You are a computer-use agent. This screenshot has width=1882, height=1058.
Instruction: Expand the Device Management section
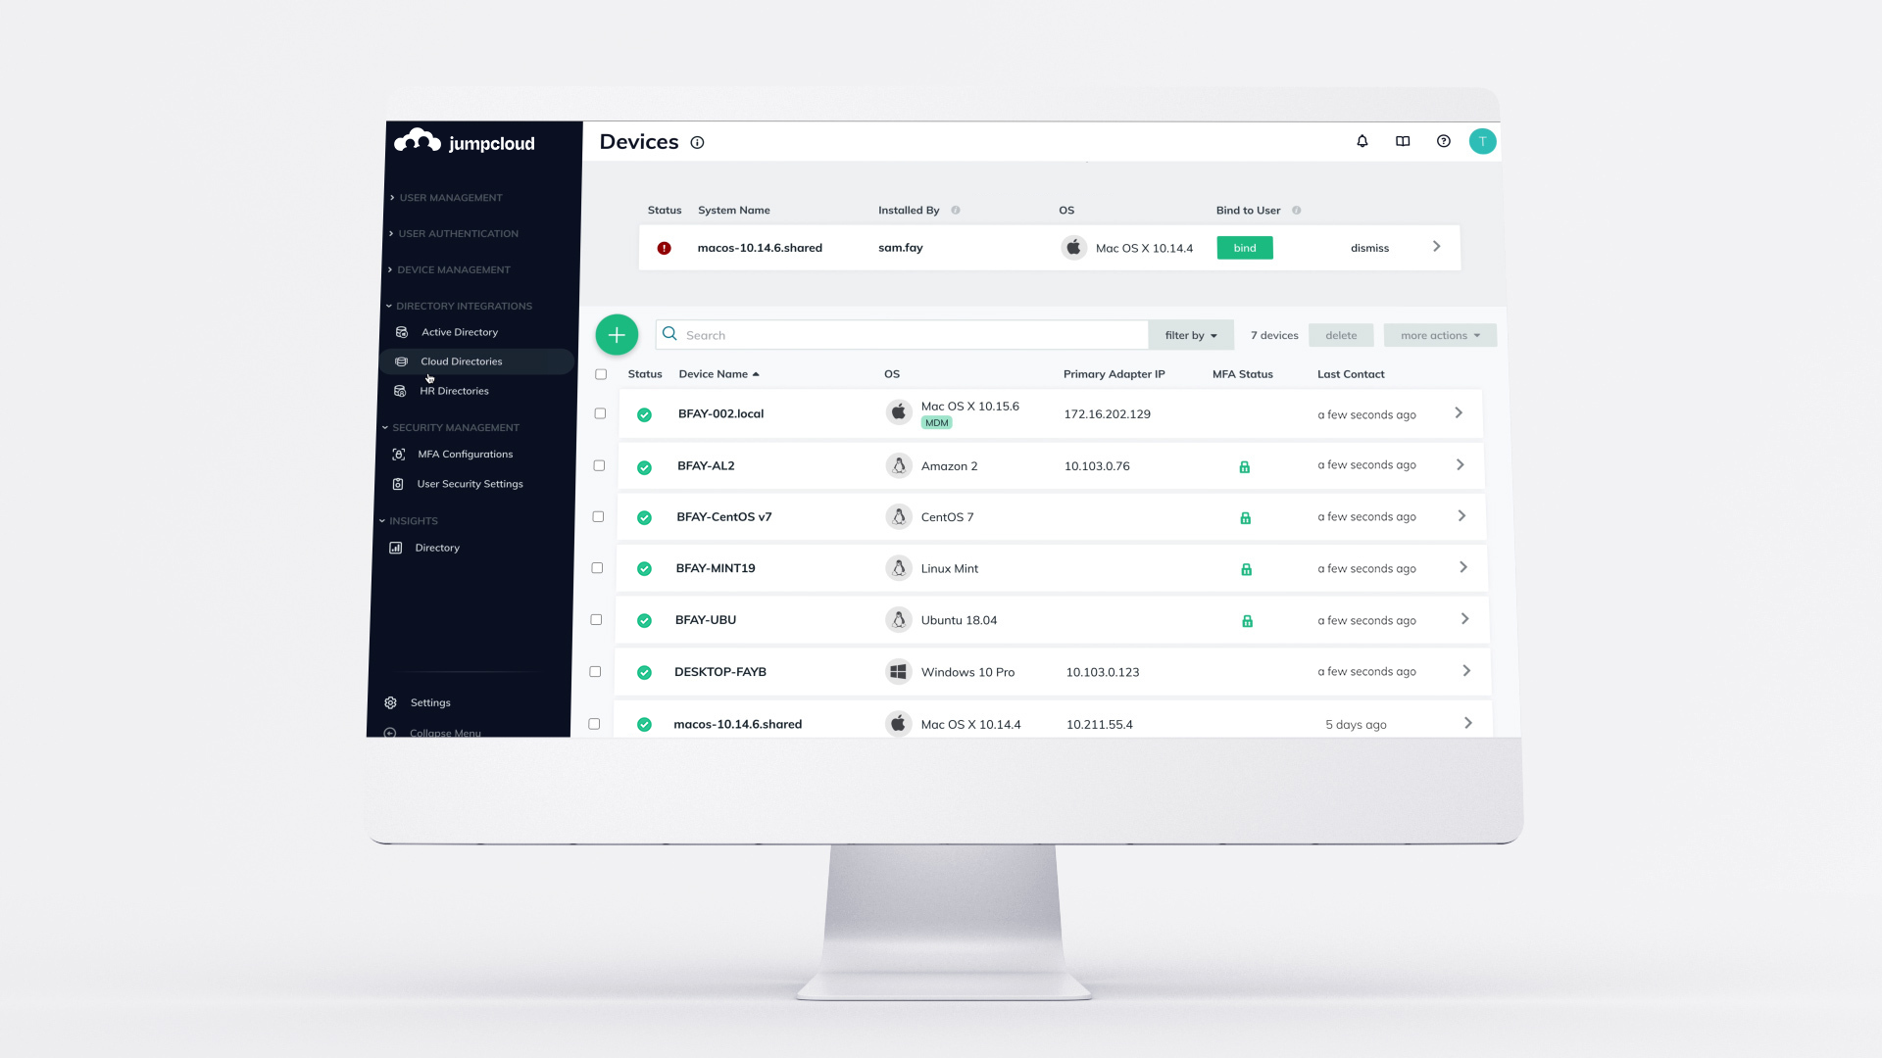pyautogui.click(x=454, y=268)
